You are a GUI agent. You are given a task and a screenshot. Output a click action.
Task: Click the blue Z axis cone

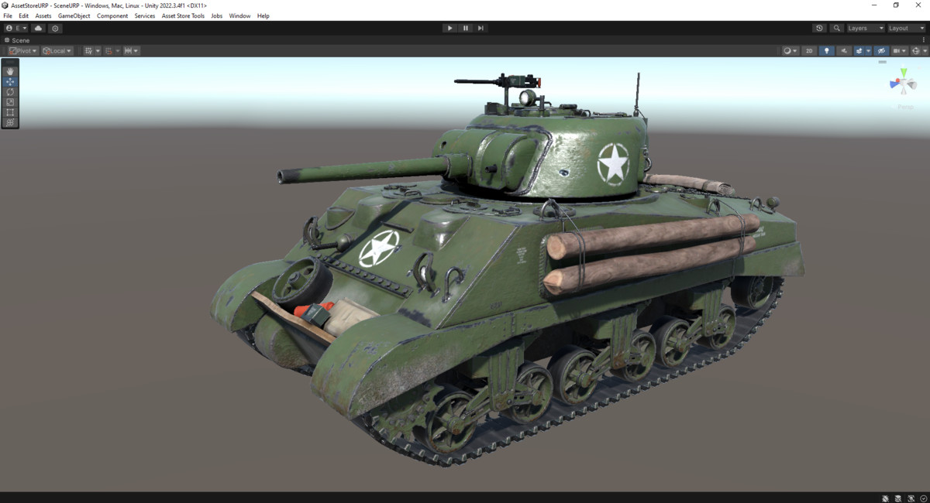point(894,84)
